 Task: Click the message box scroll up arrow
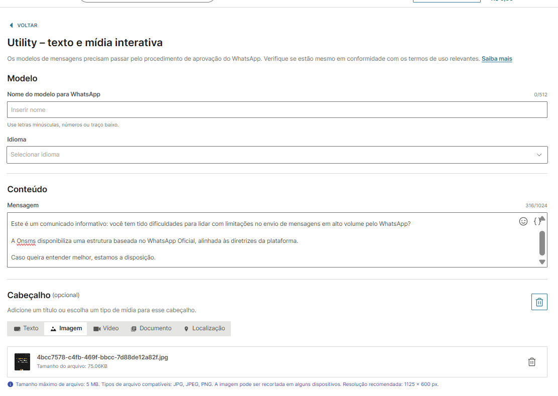pyautogui.click(x=542, y=219)
